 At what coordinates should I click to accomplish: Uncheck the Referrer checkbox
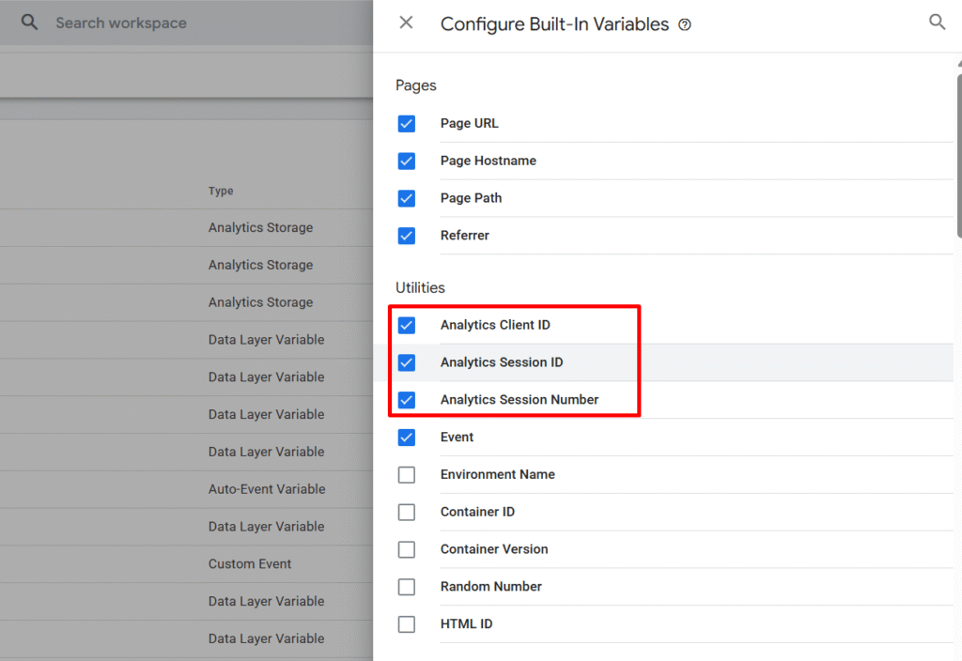[407, 236]
